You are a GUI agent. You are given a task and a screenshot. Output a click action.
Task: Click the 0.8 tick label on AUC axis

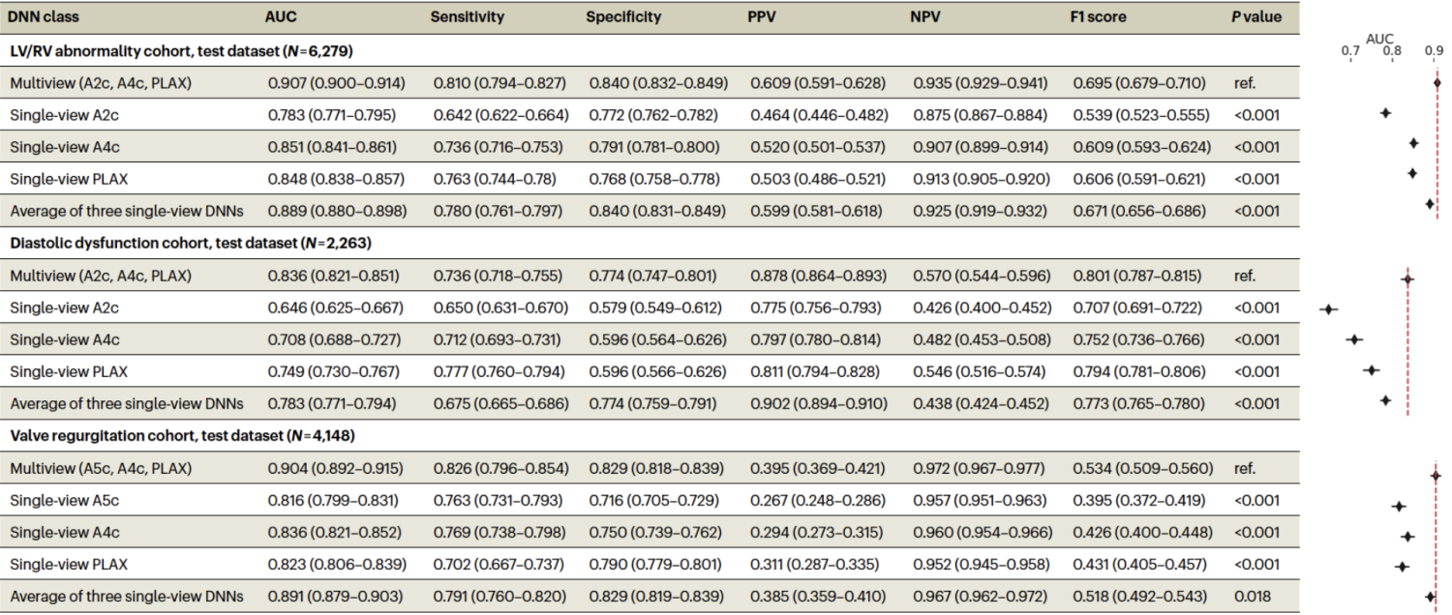pos(1391,49)
